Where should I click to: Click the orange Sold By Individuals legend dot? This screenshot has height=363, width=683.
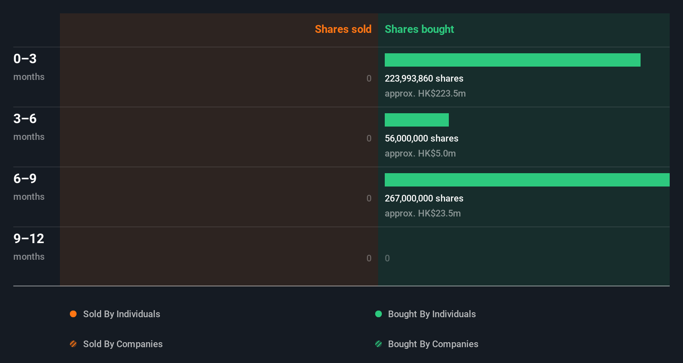pos(73,314)
